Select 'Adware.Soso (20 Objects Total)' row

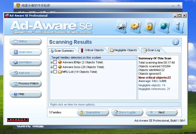83,67
